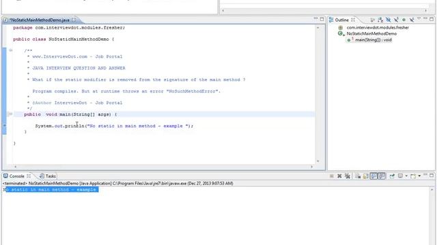Click Focus on Active Task in Outline toolbar
The width and height of the screenshot is (437, 245).
tap(372, 20)
